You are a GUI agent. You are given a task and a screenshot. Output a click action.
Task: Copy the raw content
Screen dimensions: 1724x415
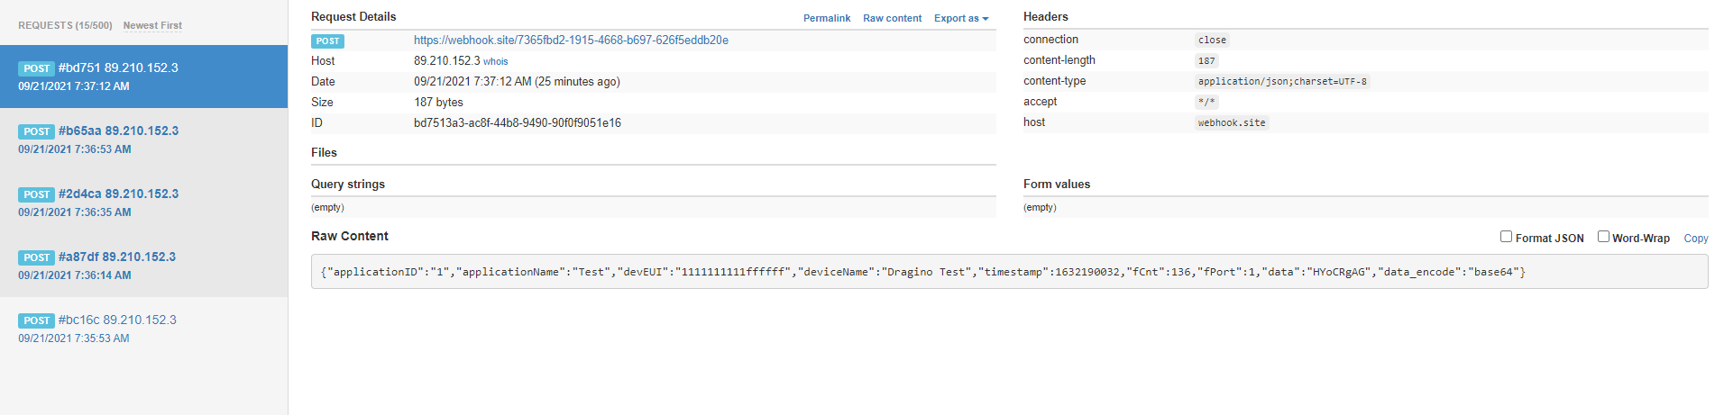click(1696, 239)
